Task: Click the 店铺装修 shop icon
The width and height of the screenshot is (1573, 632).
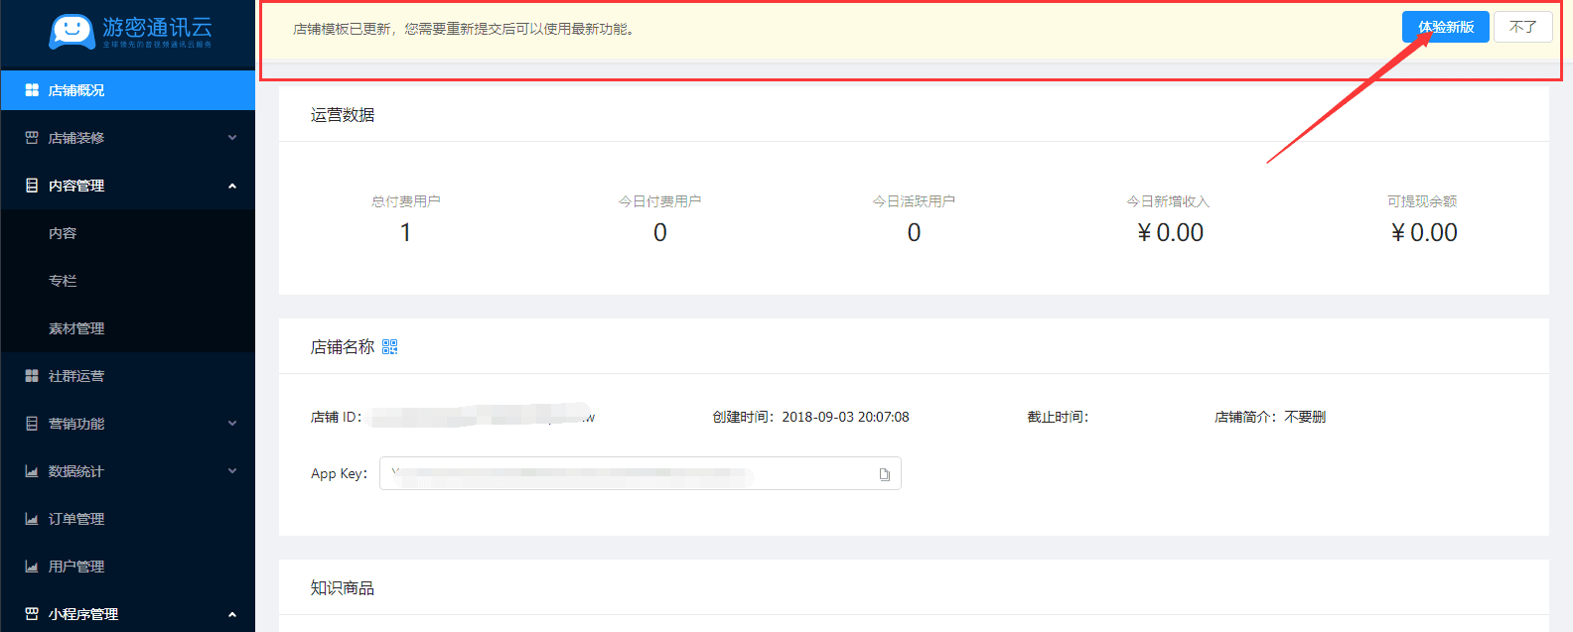Action: (32, 138)
